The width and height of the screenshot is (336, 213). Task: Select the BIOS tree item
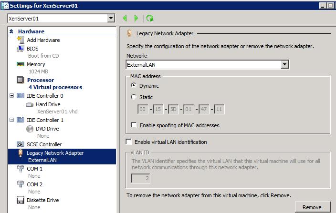pyautogui.click(x=32, y=49)
